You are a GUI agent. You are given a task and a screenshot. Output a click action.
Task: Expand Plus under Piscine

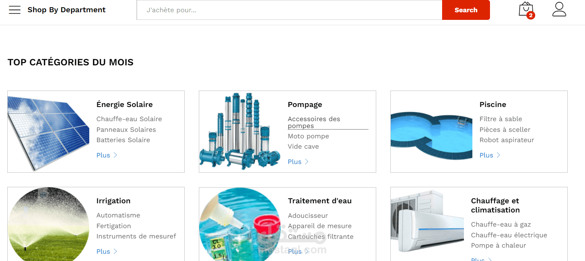[x=490, y=155]
